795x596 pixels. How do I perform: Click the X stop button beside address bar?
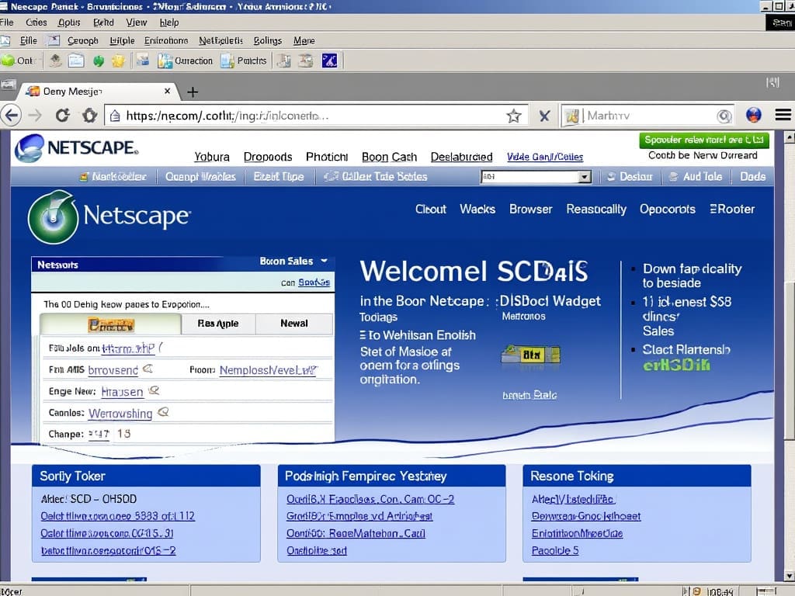(x=544, y=116)
